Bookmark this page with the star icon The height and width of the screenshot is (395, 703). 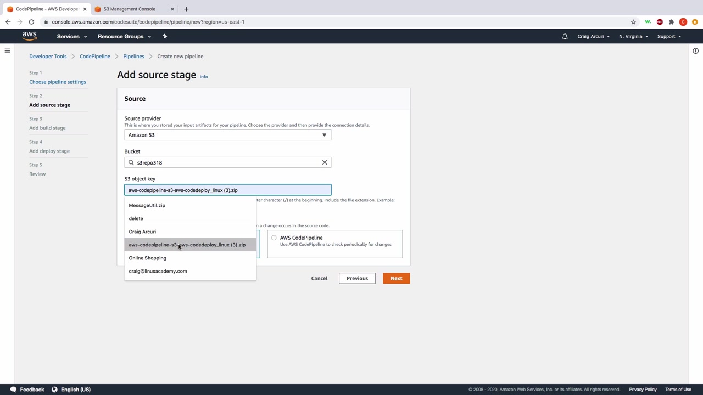(x=633, y=22)
